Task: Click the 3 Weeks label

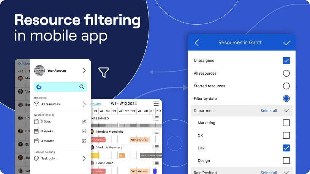Action: tap(47, 131)
